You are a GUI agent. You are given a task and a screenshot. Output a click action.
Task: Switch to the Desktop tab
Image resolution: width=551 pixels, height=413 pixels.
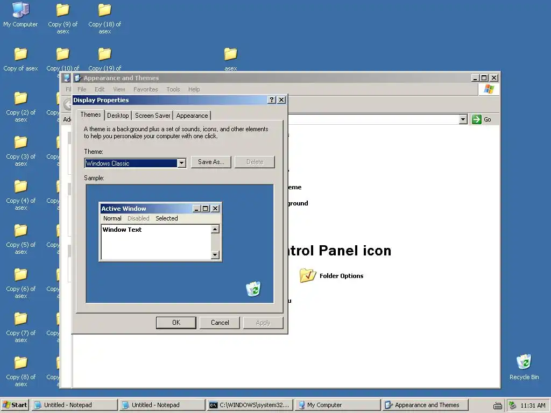pos(118,116)
